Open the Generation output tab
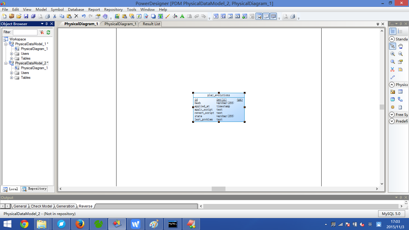Viewport: 409px width, 230px height. [65, 206]
